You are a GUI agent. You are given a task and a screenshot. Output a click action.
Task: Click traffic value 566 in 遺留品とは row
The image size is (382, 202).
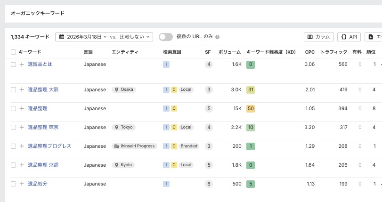[x=343, y=65]
